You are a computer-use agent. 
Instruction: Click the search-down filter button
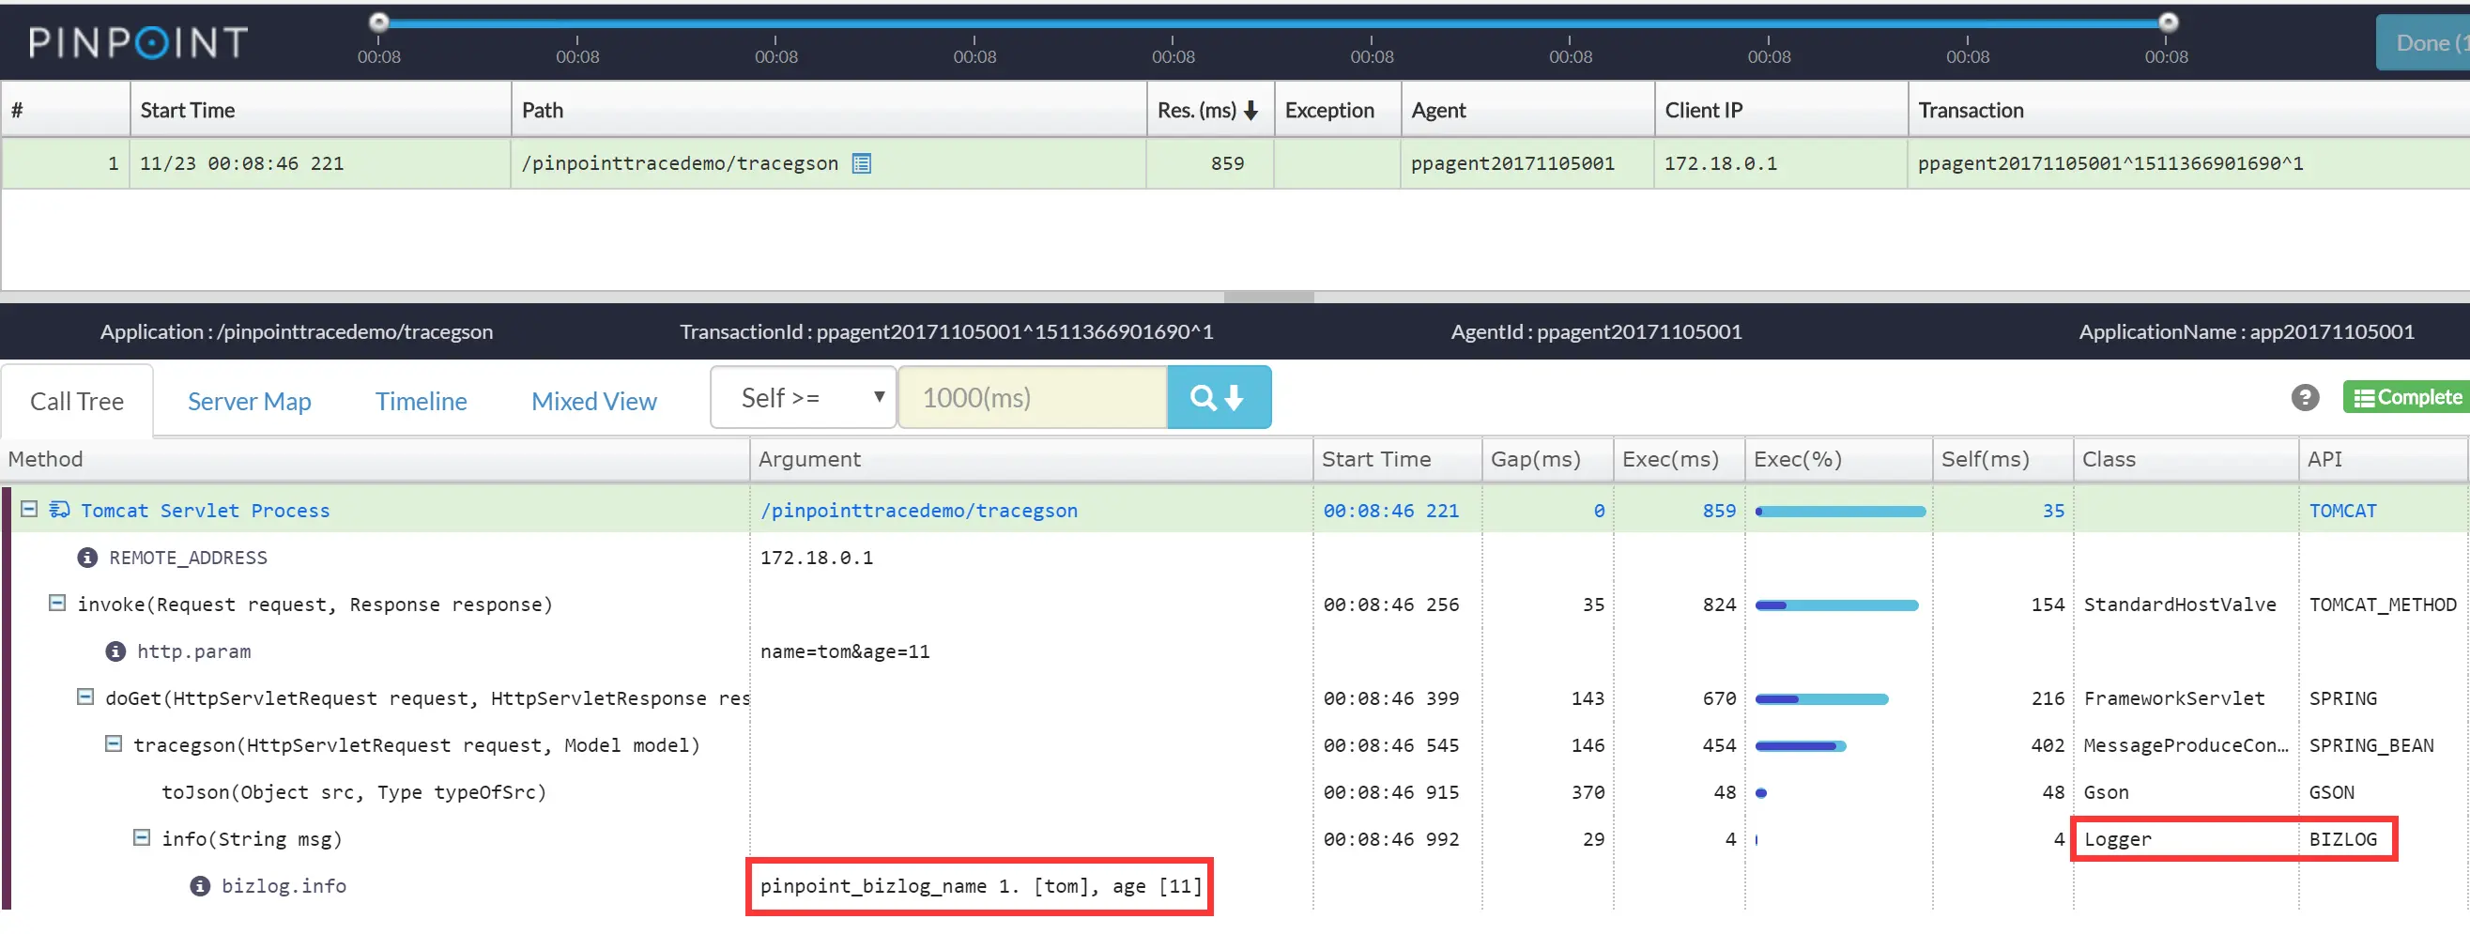coord(1219,398)
